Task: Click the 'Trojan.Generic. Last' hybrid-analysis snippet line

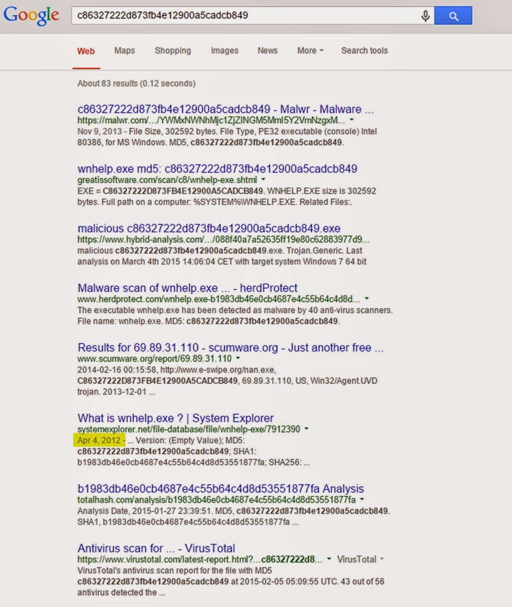Action: [220, 251]
